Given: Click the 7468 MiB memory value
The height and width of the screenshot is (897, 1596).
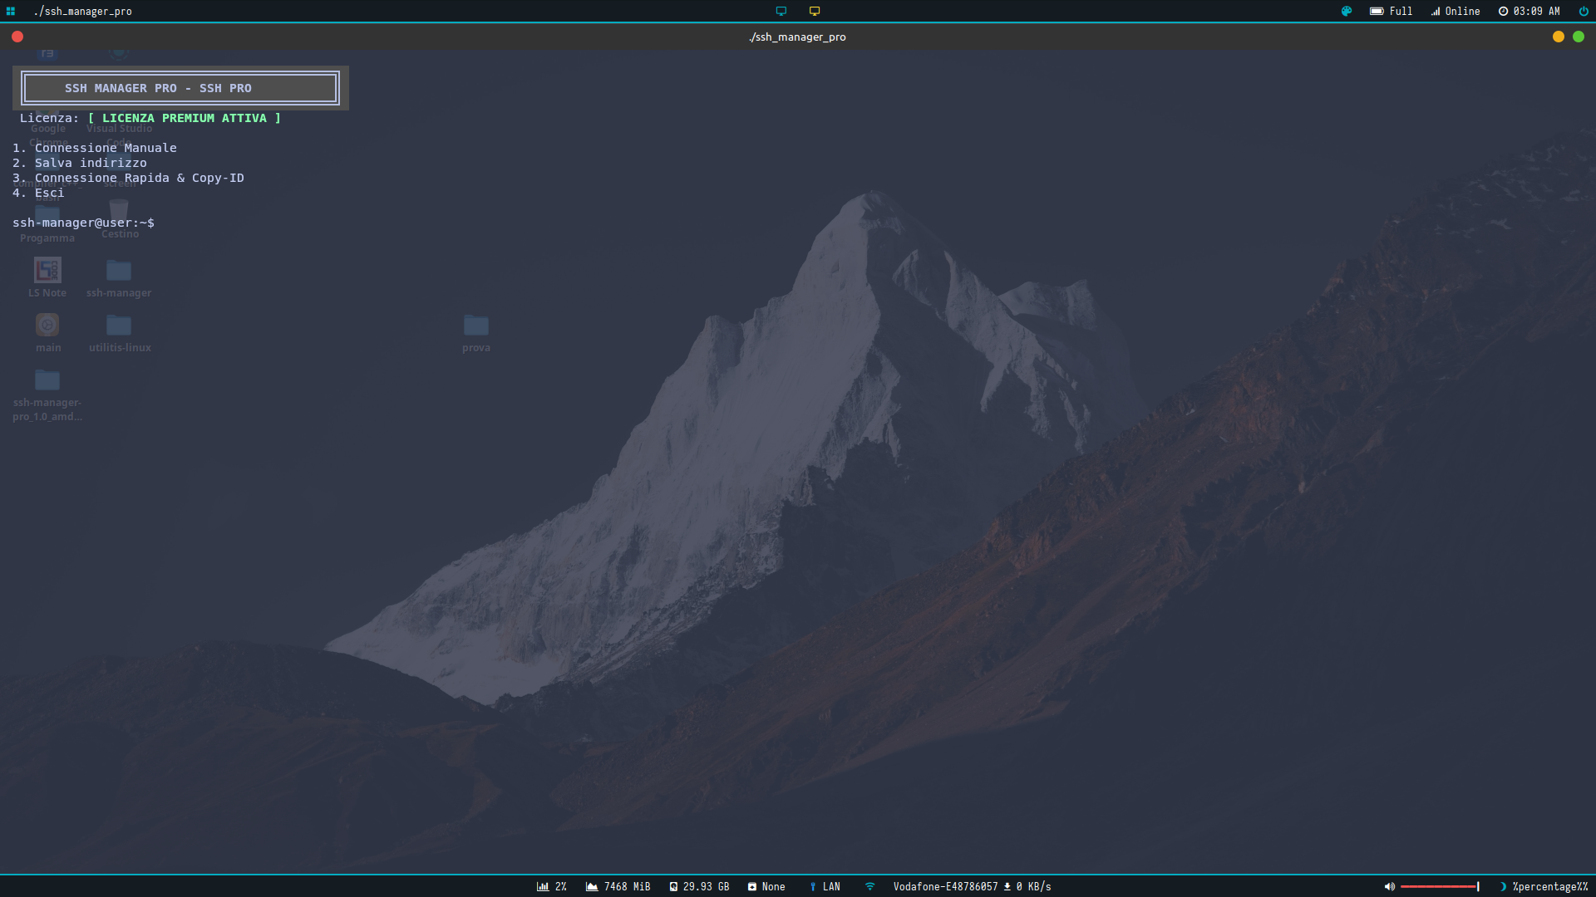Looking at the screenshot, I should coord(628,887).
